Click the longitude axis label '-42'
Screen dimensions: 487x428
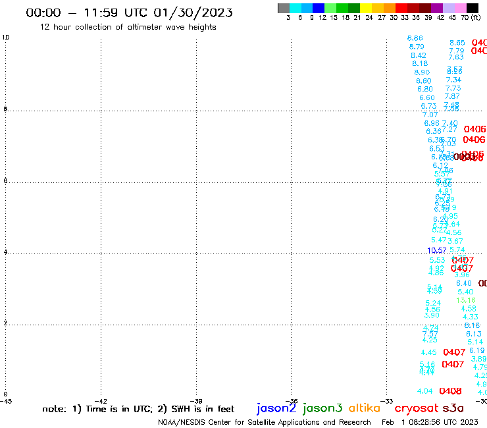click(101, 402)
